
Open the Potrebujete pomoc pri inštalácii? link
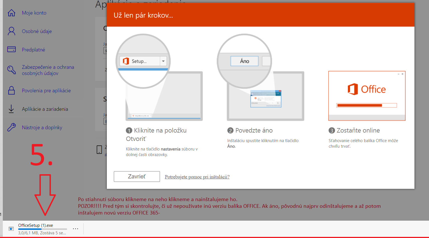[x=197, y=177]
